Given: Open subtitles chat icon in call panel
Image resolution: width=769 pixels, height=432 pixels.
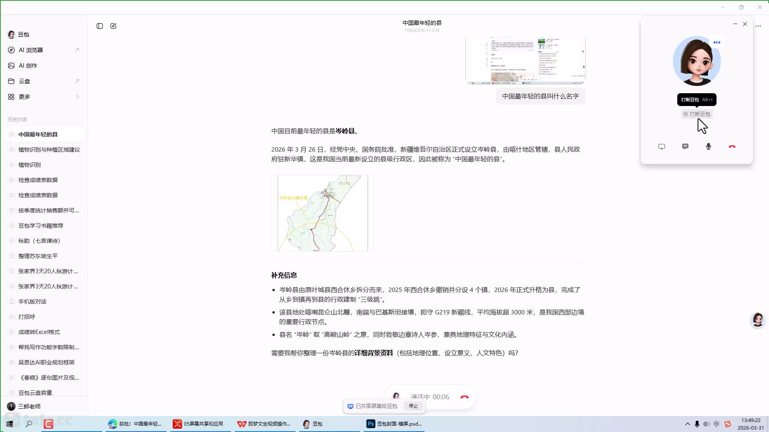Looking at the screenshot, I should (685, 147).
